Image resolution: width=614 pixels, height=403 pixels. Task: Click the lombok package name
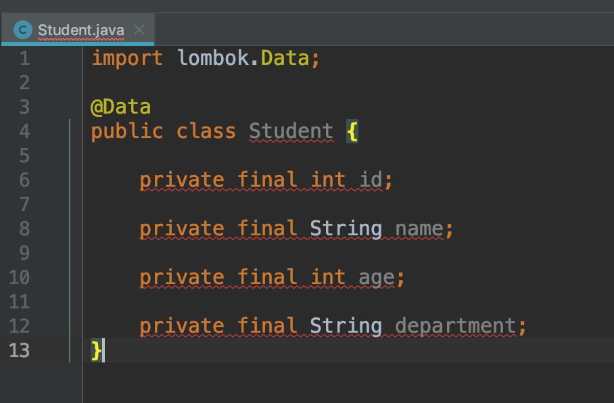[x=214, y=58]
